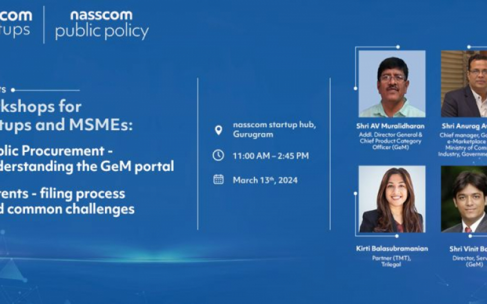
Task: Click the location pin icon
Action: (218, 130)
